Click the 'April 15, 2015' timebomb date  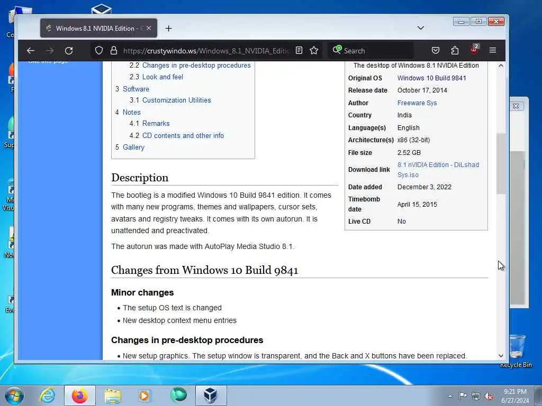point(417,205)
